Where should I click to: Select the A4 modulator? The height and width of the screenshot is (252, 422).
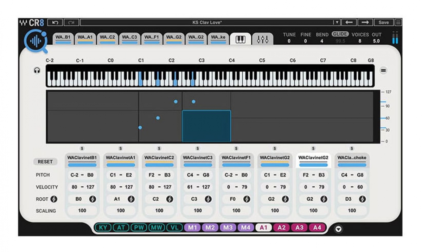[317, 227]
